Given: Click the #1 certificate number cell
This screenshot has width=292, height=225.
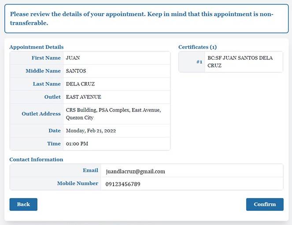Looking at the screenshot, I should [199, 62].
